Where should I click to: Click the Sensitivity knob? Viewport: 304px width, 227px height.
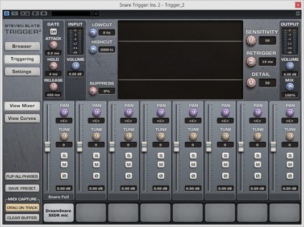(x=251, y=41)
